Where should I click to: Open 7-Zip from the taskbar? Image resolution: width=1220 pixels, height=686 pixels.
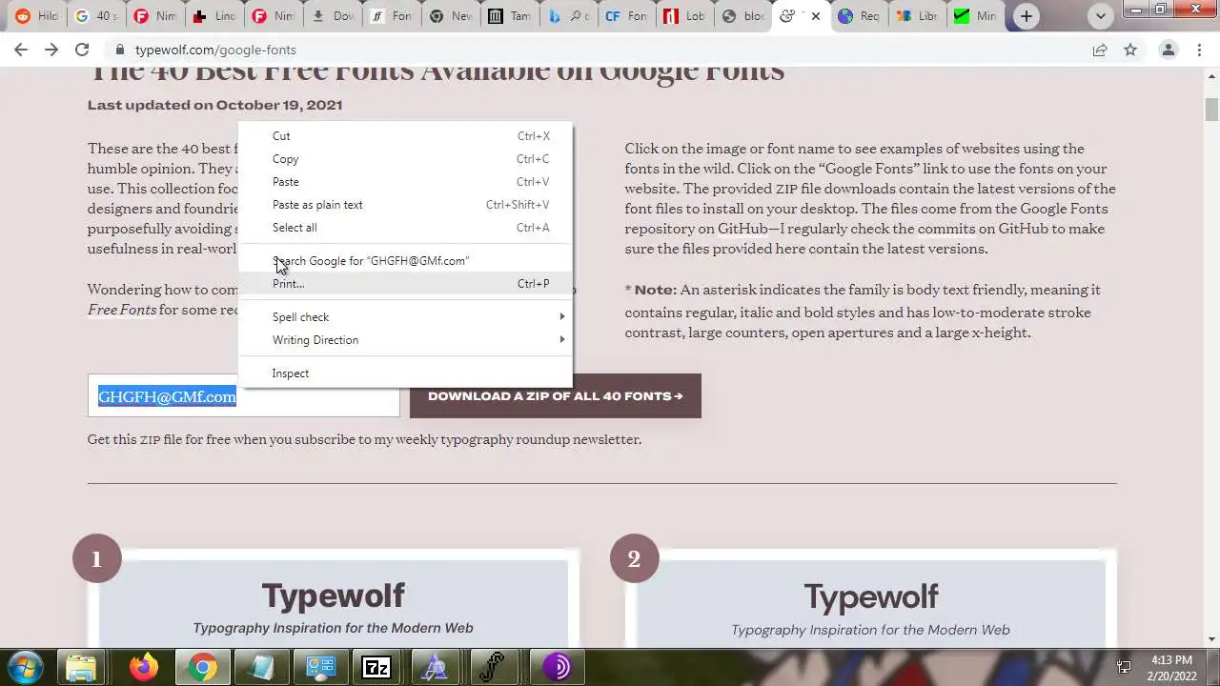pyautogui.click(x=376, y=668)
